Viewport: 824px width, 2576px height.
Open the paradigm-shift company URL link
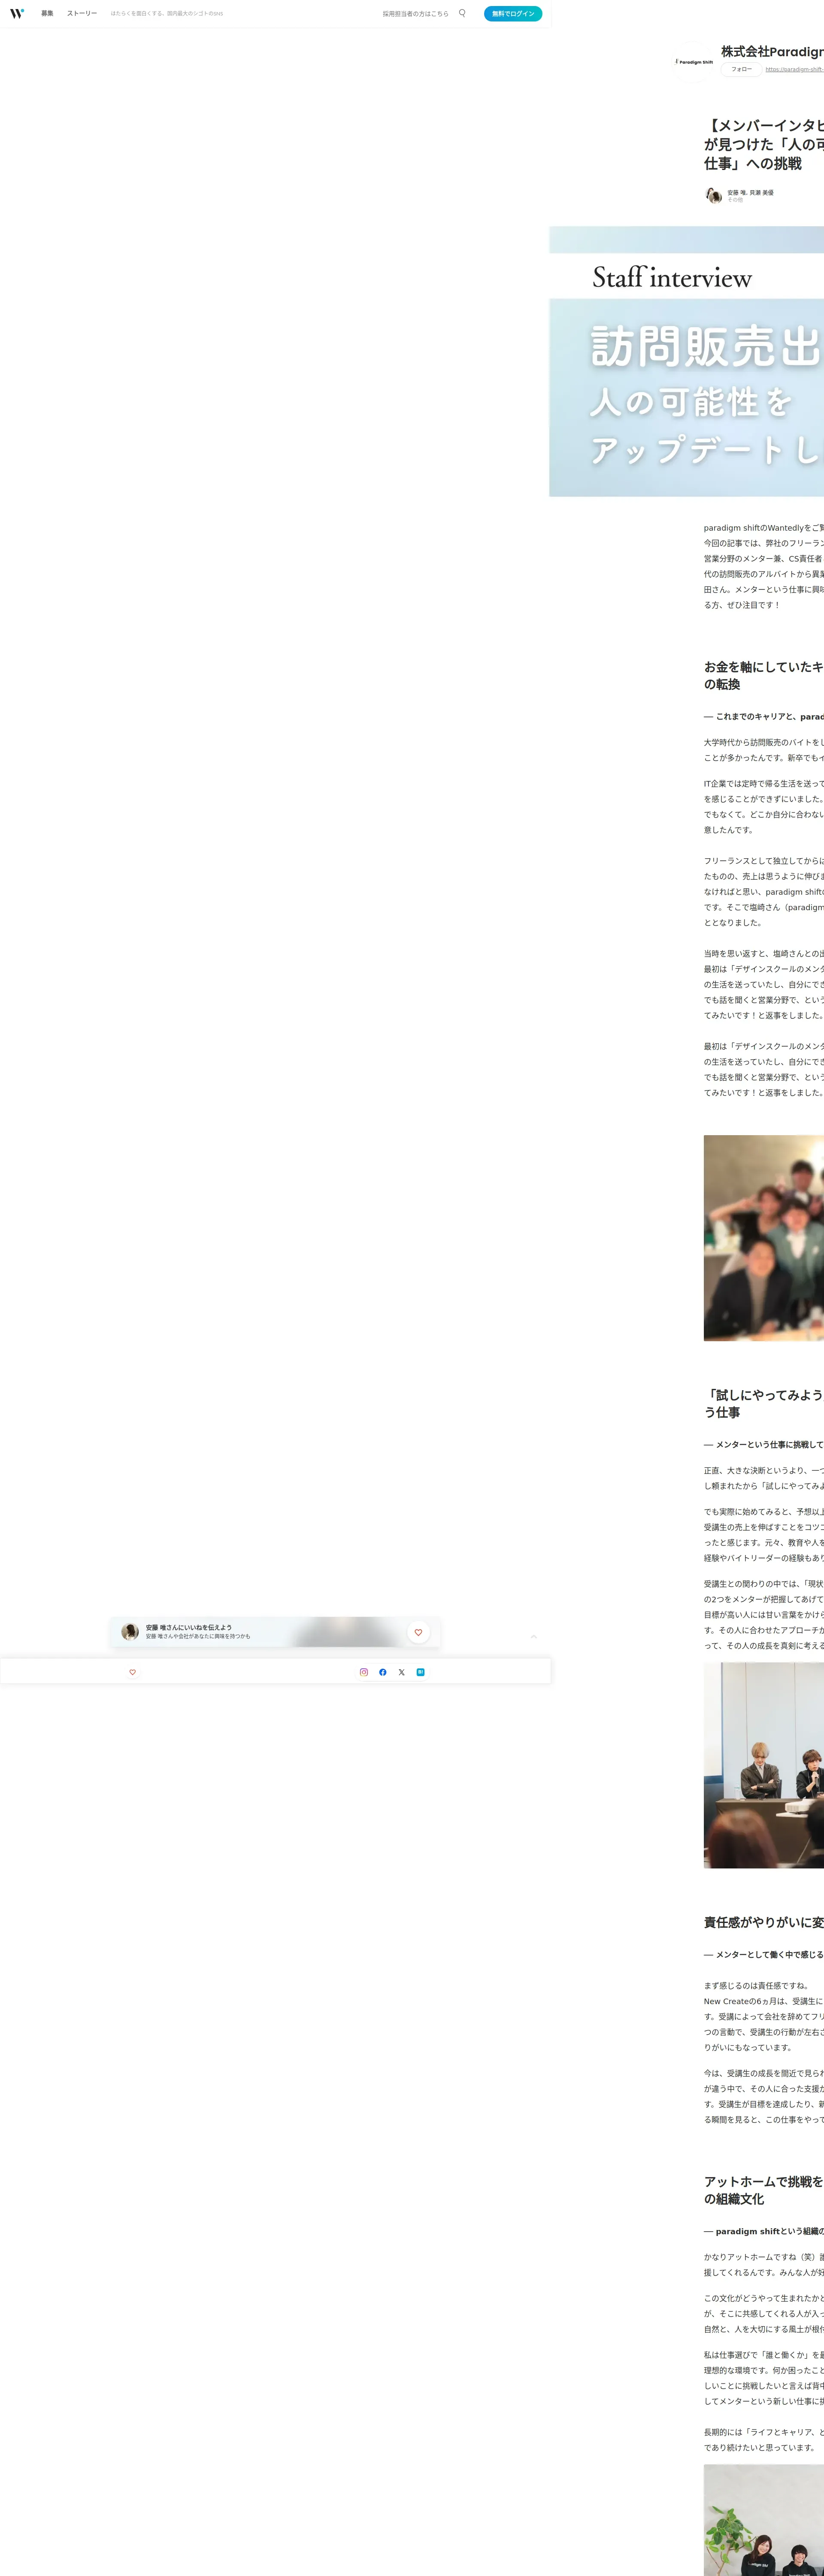click(795, 70)
